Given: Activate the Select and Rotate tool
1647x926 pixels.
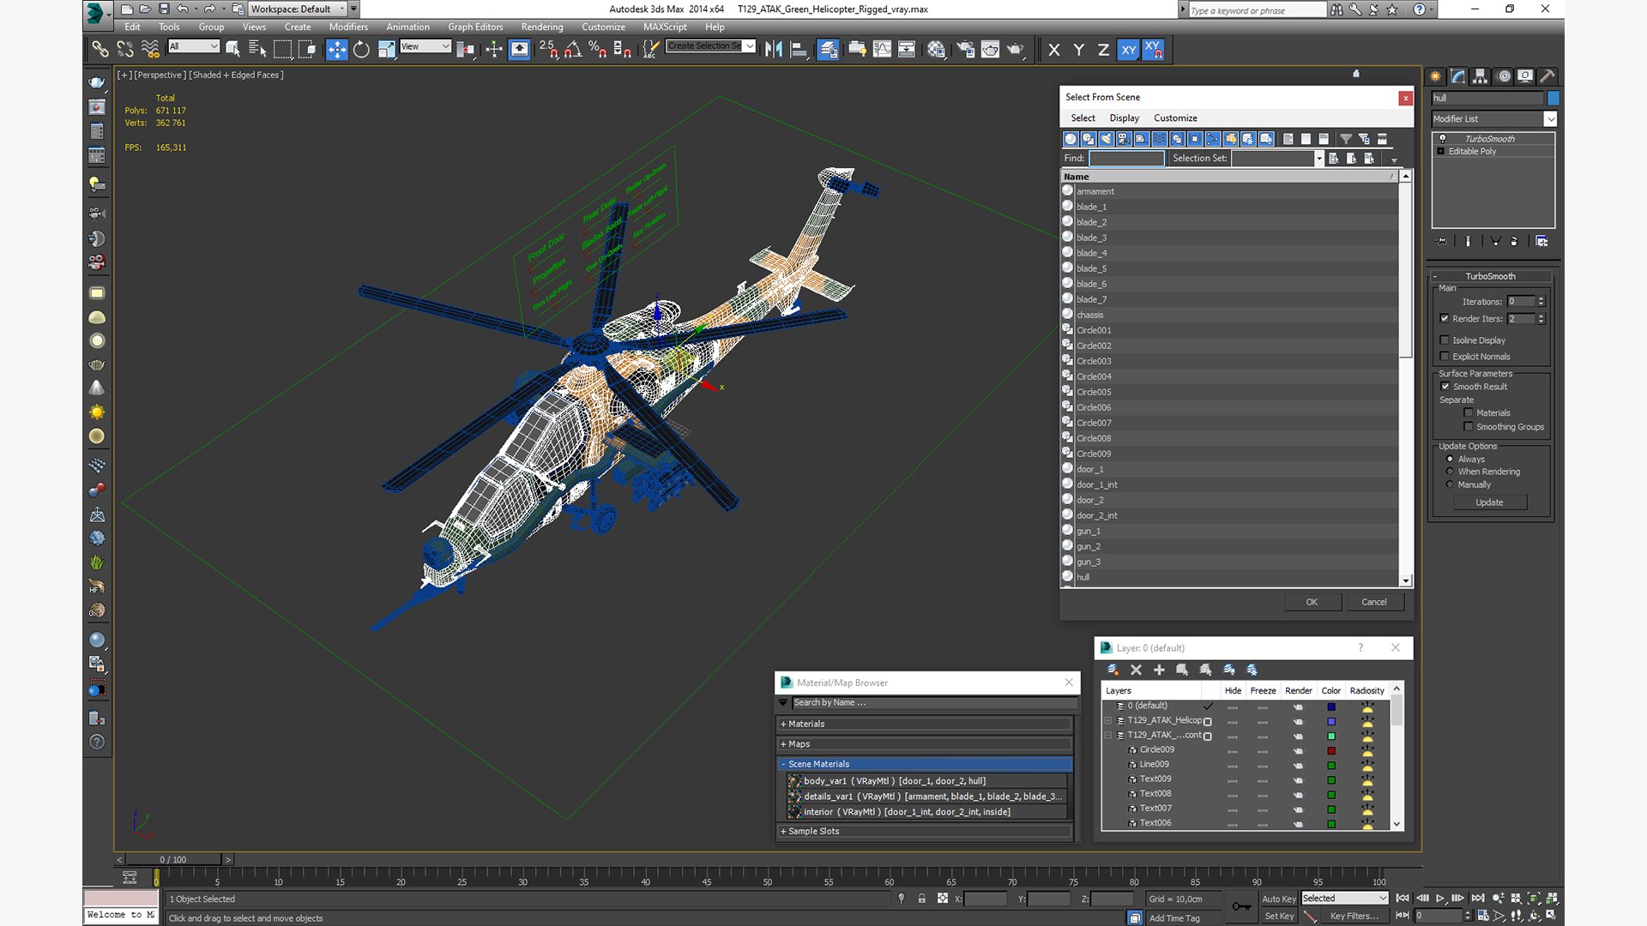Looking at the screenshot, I should [x=361, y=49].
